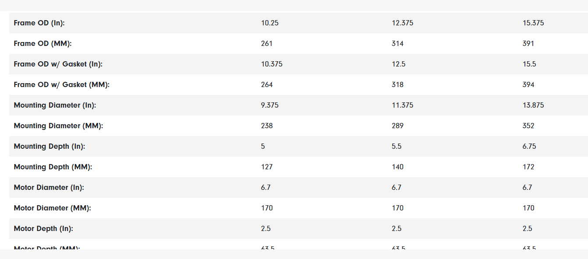Click the 10.375 gasket frame value
Screen dimensions: 588x259
point(271,64)
